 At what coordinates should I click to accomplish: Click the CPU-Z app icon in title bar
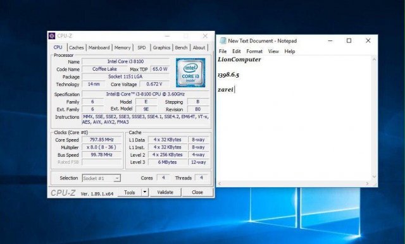[x=52, y=36]
